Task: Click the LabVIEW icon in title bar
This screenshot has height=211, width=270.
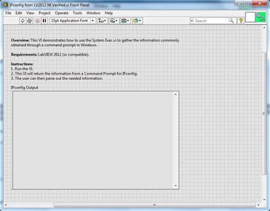Action: (6, 5)
